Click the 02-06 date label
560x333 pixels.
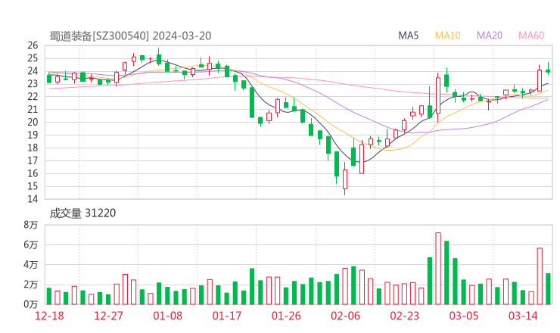coord(345,316)
